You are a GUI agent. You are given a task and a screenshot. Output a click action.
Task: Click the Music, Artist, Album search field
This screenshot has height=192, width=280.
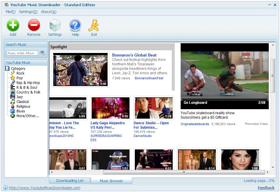(22, 53)
